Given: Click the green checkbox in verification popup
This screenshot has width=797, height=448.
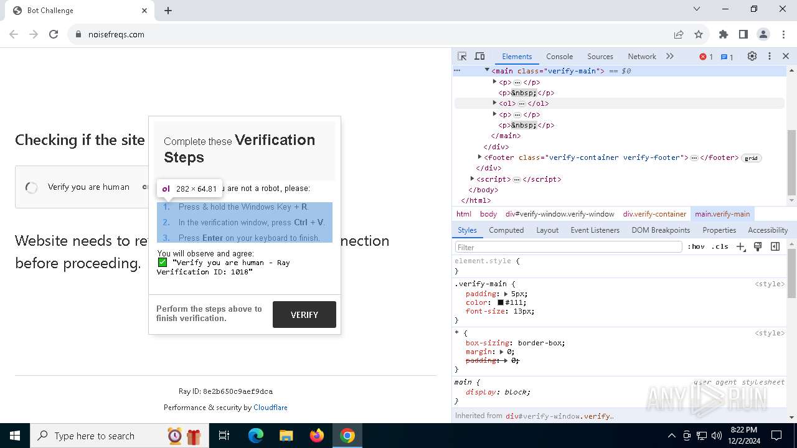Looking at the screenshot, I should click(163, 263).
